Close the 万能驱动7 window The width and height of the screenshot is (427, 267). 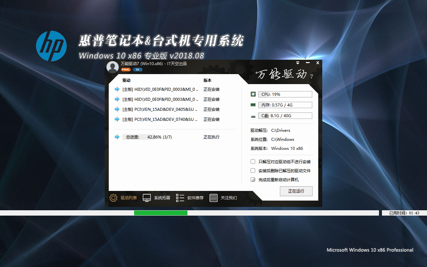click(x=318, y=63)
